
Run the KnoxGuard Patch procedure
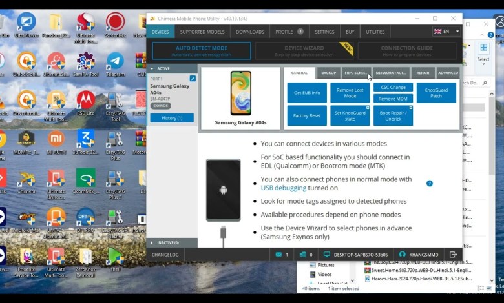pos(436,93)
